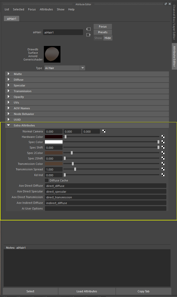The width and height of the screenshot is (177, 297).
Task: Click the go to input connection icon
Action: [88, 29]
